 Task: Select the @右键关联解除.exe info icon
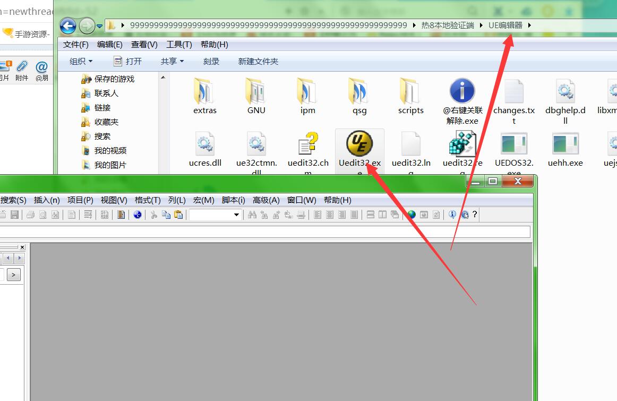[x=462, y=91]
